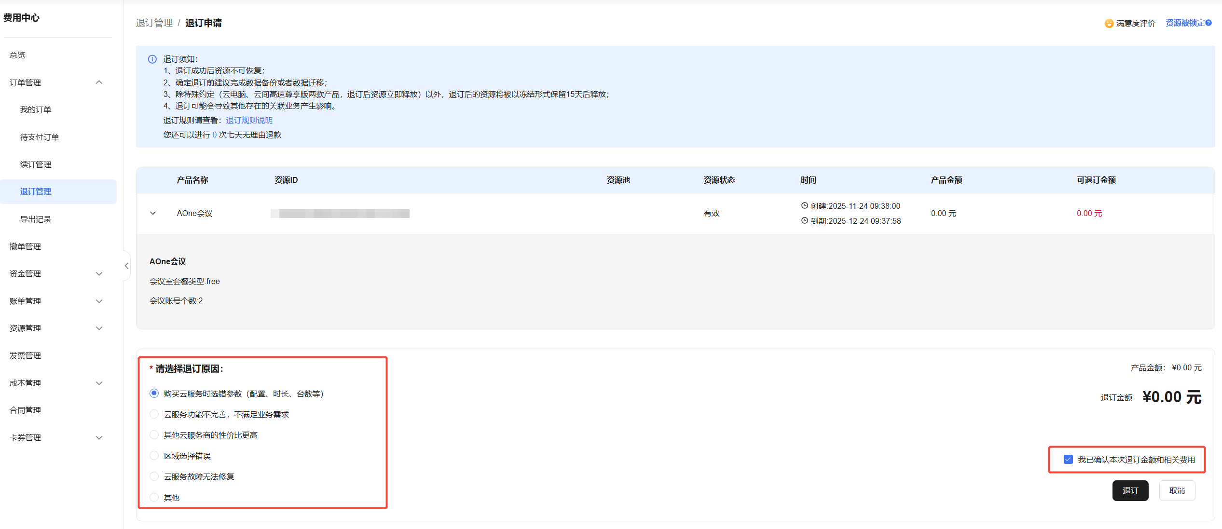Collapse the AOne会议 row details

tap(153, 213)
